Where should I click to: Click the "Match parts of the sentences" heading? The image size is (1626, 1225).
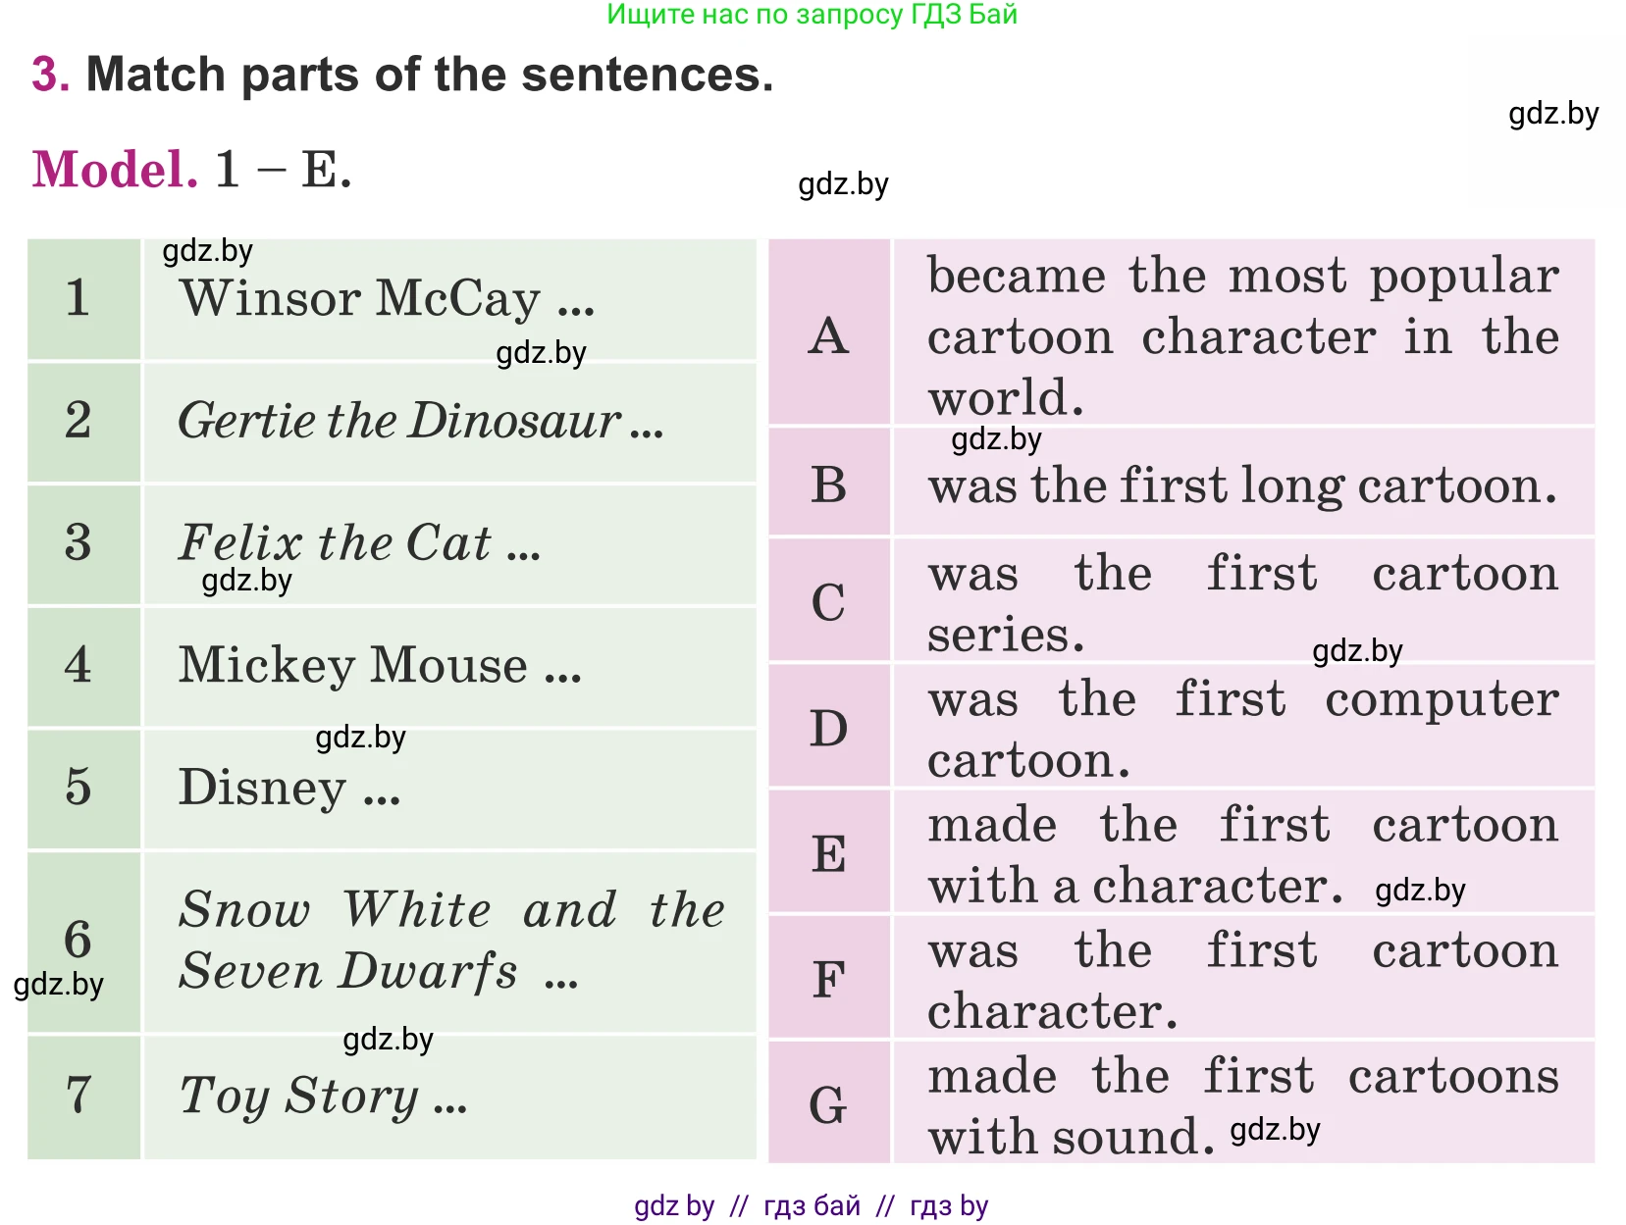click(x=429, y=76)
